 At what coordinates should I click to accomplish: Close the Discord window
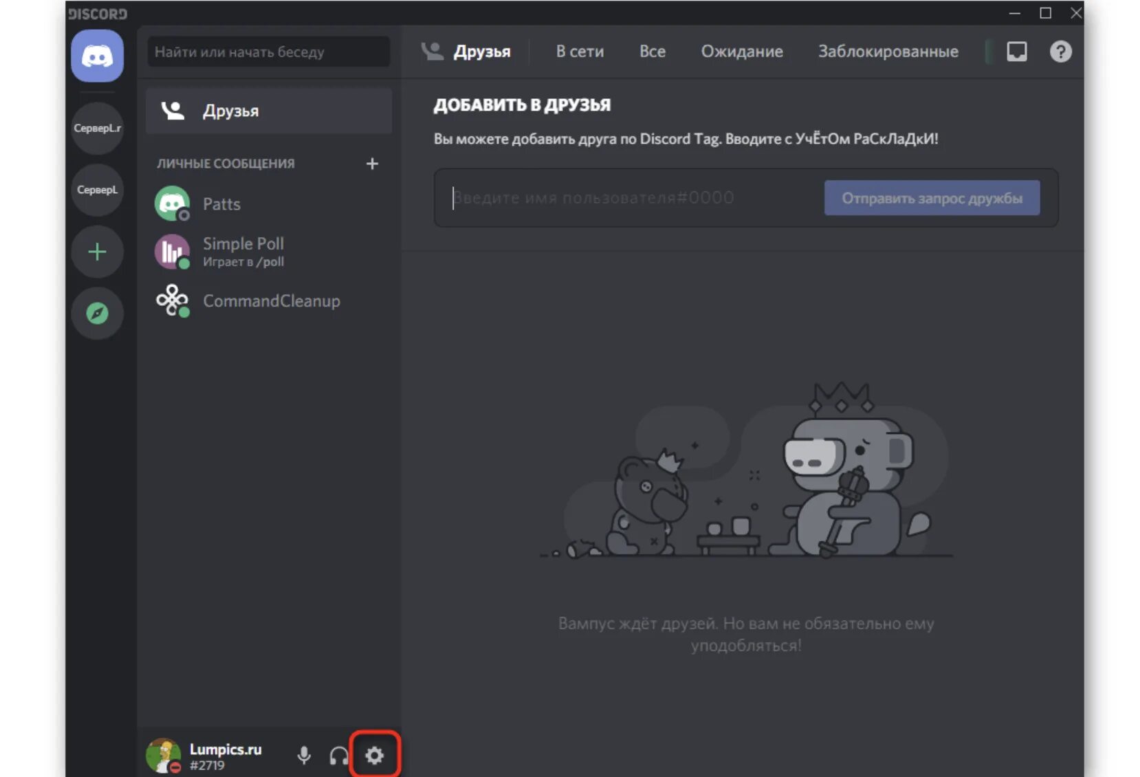point(1075,13)
